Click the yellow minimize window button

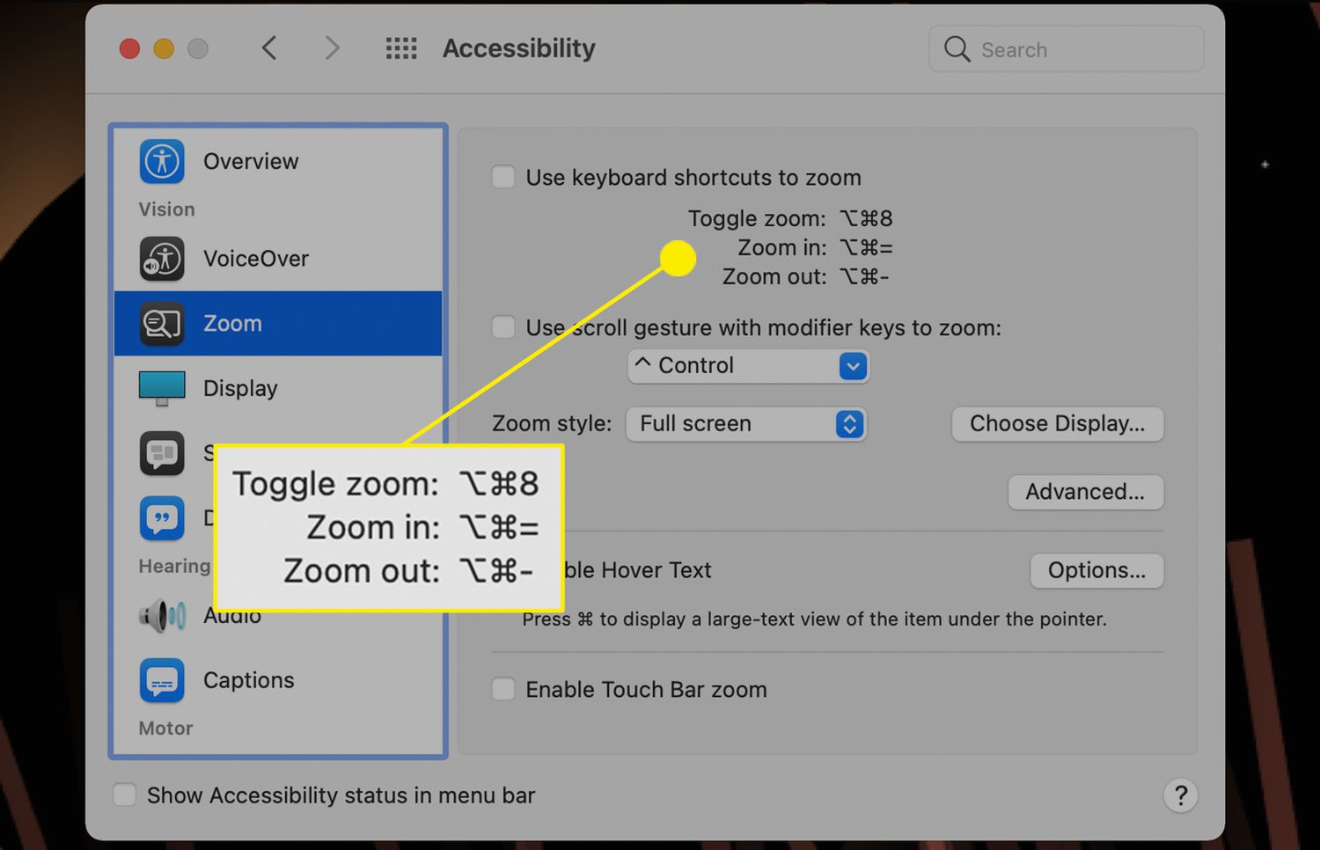pyautogui.click(x=164, y=48)
